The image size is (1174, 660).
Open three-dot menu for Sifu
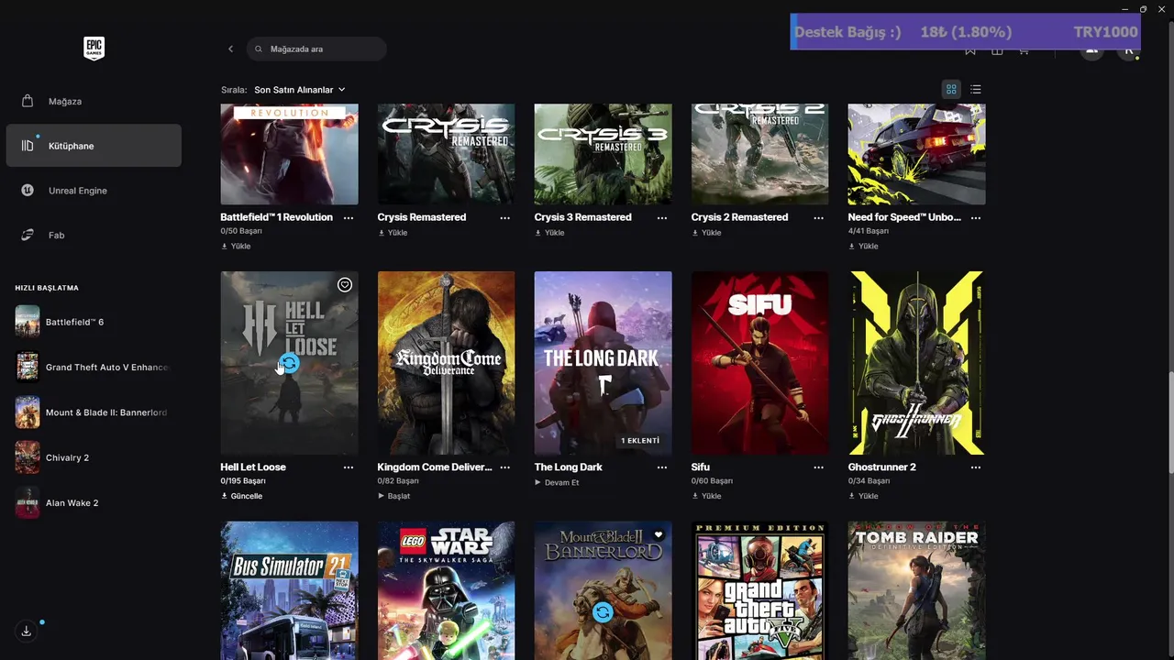coord(819,467)
